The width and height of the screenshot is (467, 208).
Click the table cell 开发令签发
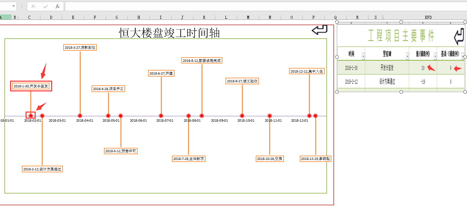click(387, 68)
